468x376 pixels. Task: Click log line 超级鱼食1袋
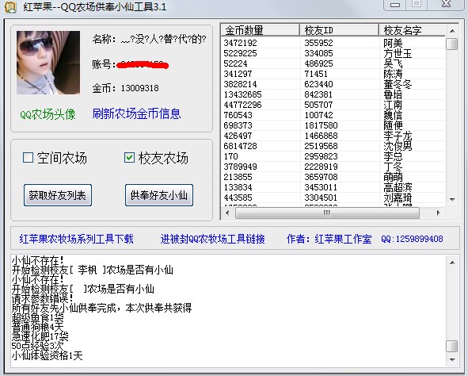[37, 317]
